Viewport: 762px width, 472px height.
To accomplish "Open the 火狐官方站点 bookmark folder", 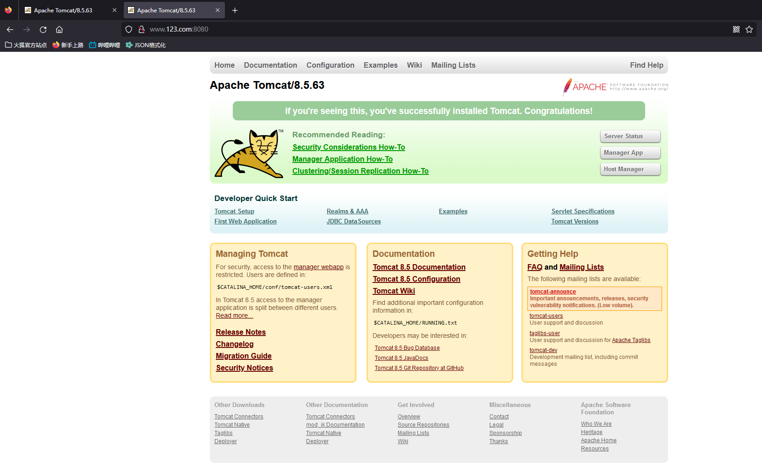I will pos(26,45).
